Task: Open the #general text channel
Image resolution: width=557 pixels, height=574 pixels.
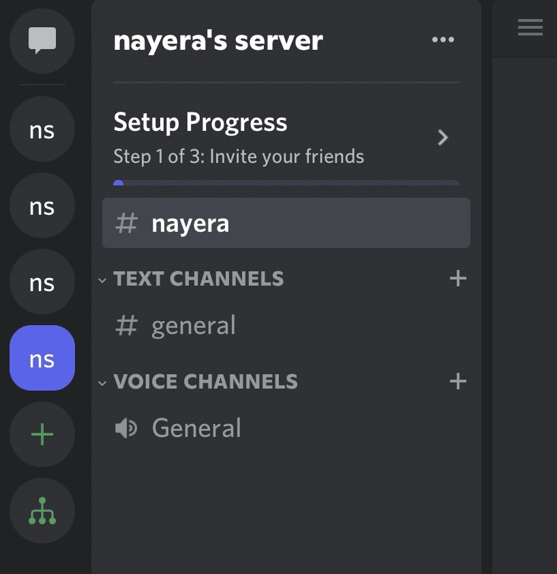Action: tap(286, 325)
